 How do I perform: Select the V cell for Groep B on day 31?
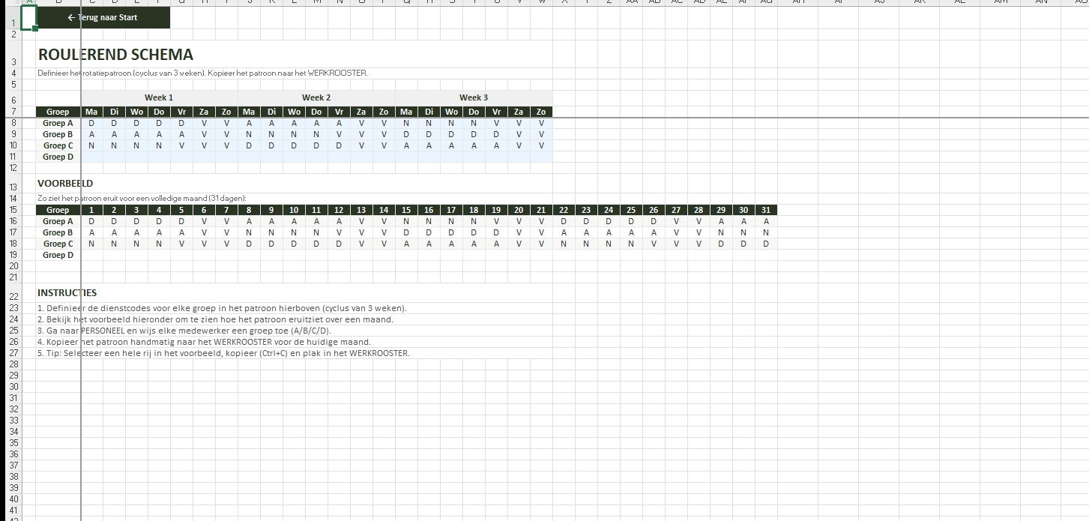[x=766, y=232]
